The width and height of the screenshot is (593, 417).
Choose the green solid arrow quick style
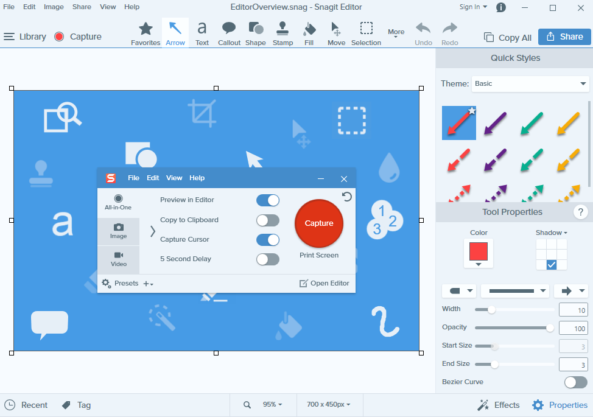(532, 123)
